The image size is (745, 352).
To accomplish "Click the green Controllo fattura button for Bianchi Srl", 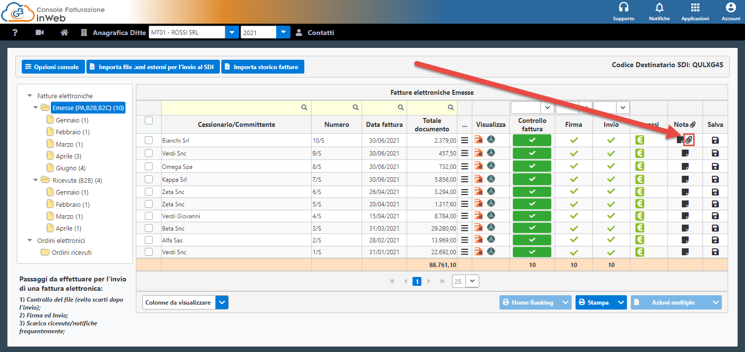I will 532,140.
